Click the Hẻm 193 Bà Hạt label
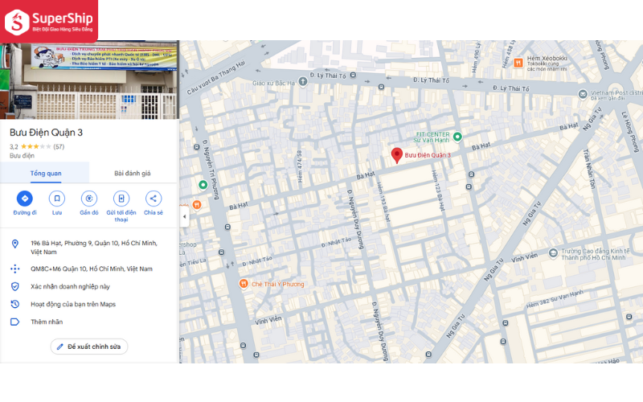This screenshot has height=402, width=643. click(x=383, y=203)
